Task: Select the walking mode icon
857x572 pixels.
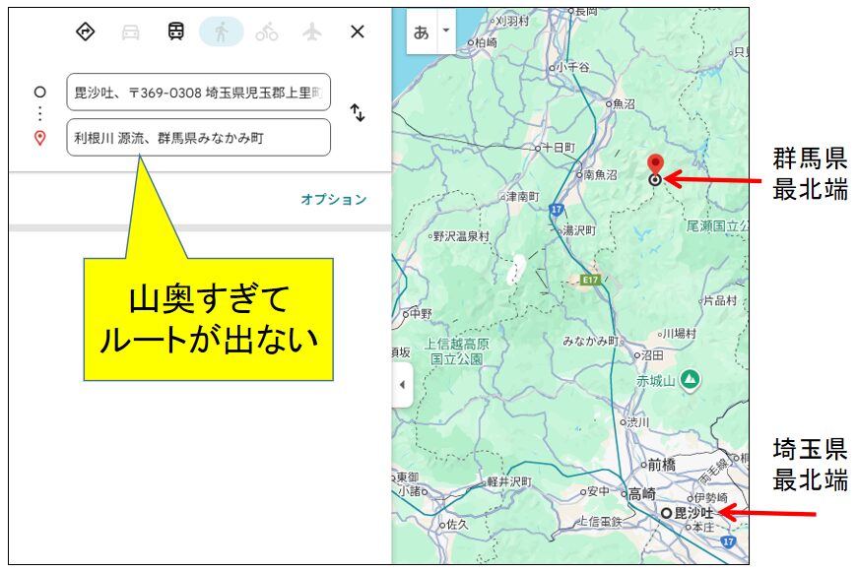Action: click(x=221, y=32)
